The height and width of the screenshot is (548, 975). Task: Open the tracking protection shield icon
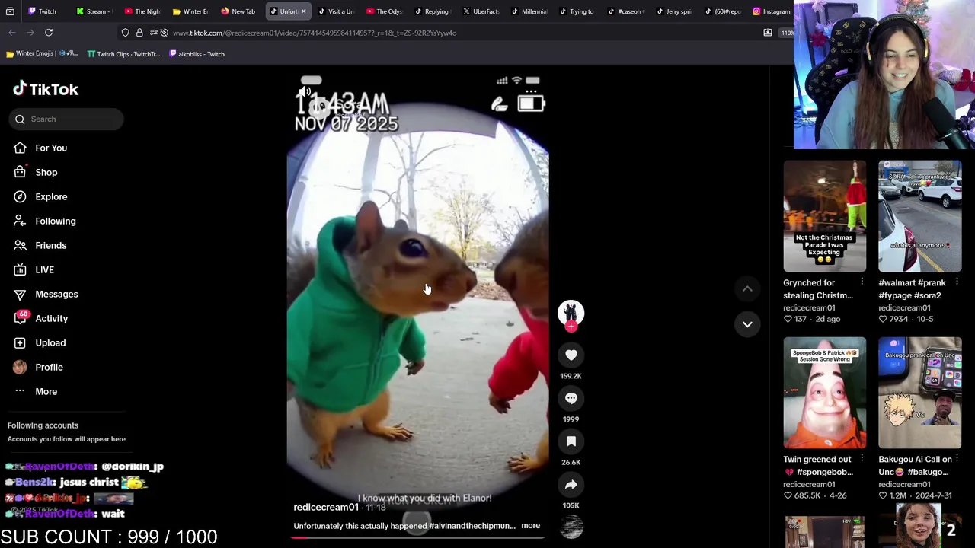point(125,33)
